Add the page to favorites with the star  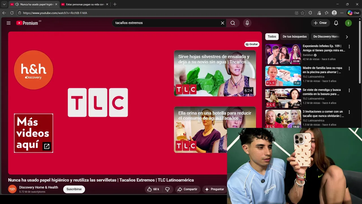[303, 13]
